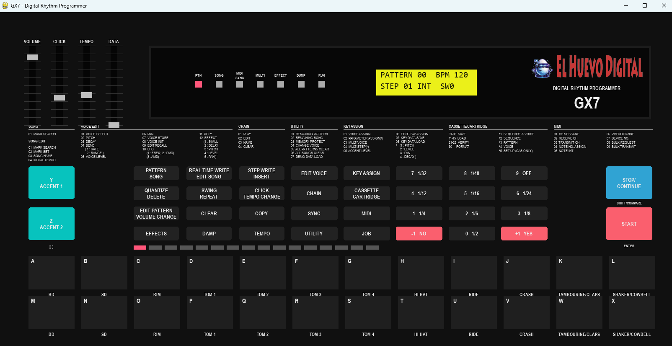Click the KEY ASSIGN button
The width and height of the screenshot is (672, 346).
(367, 173)
